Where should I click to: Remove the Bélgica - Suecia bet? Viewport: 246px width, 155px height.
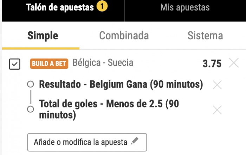point(234,64)
